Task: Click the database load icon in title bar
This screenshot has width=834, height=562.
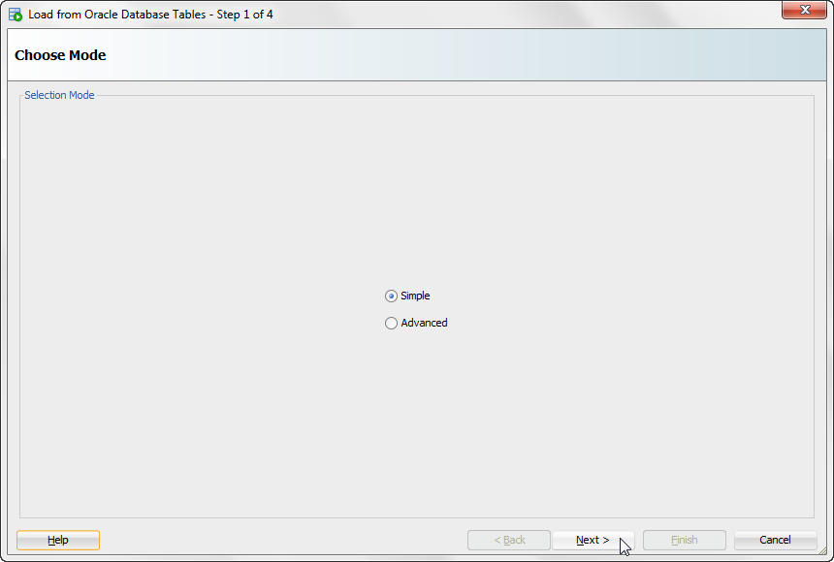Action: (x=16, y=15)
